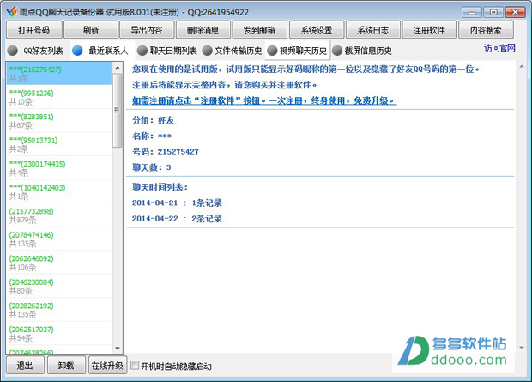The height and width of the screenshot is (382, 532).
Task: Click the 刷新 button
Action: pyautogui.click(x=91, y=30)
